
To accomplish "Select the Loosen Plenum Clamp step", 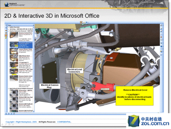I will (x=21, y=51).
